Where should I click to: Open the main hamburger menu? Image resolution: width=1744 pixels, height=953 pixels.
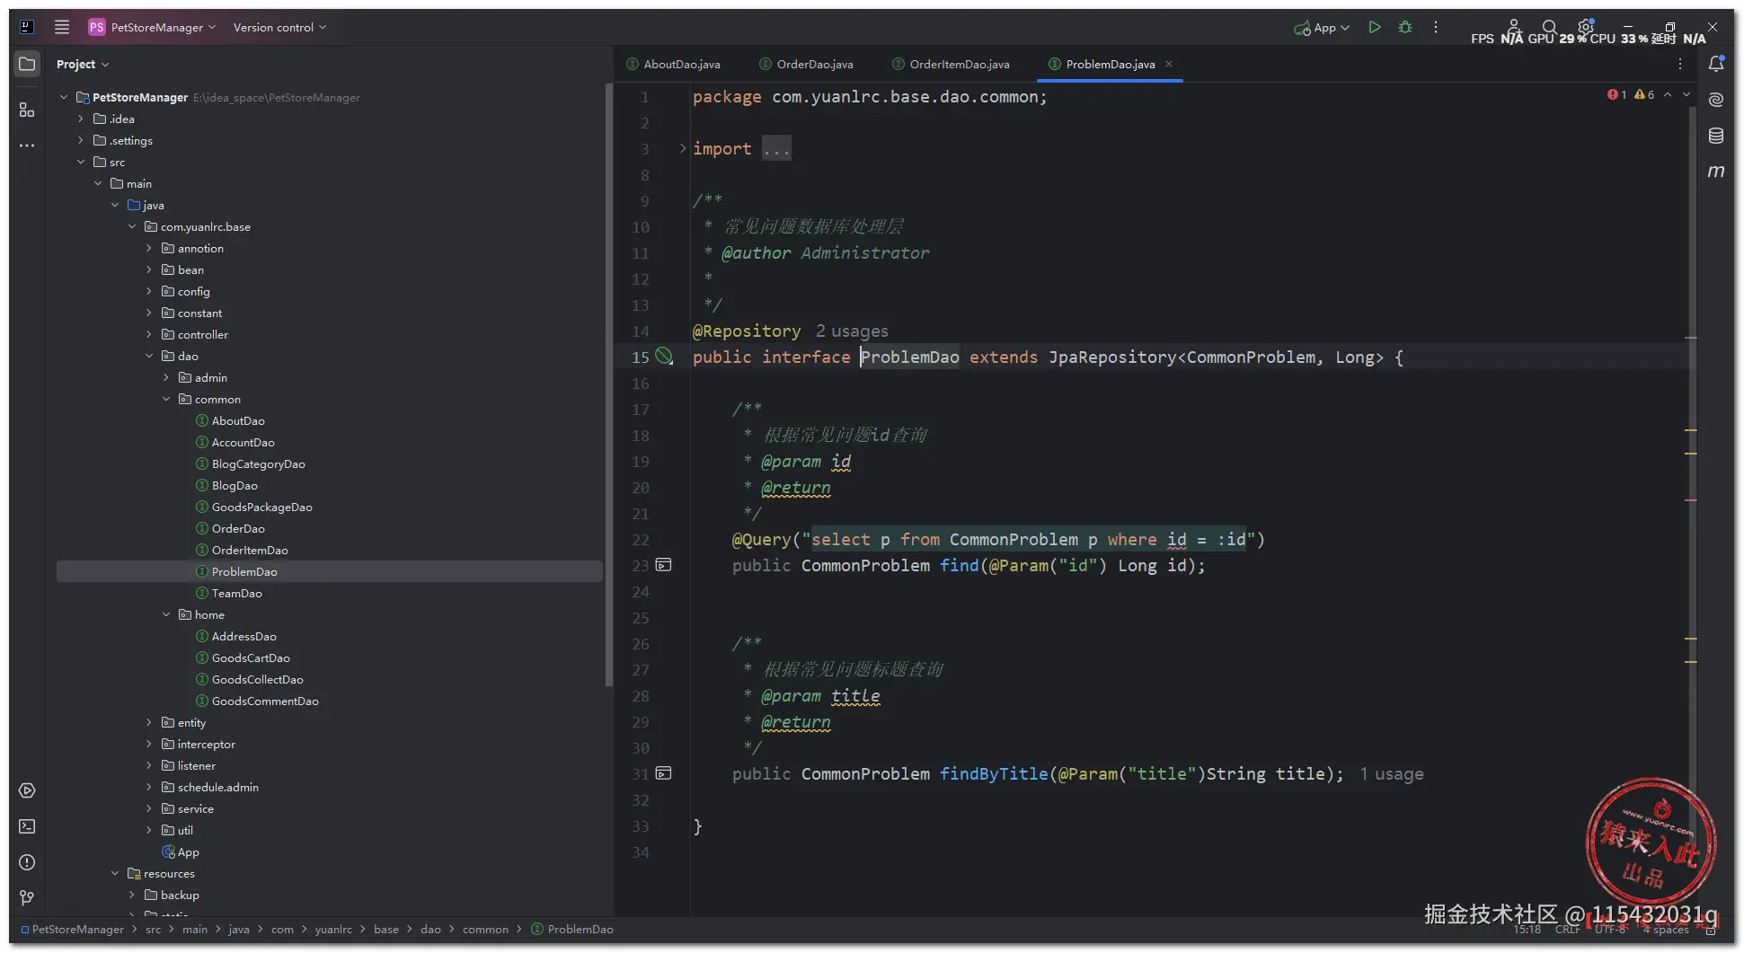tap(62, 27)
